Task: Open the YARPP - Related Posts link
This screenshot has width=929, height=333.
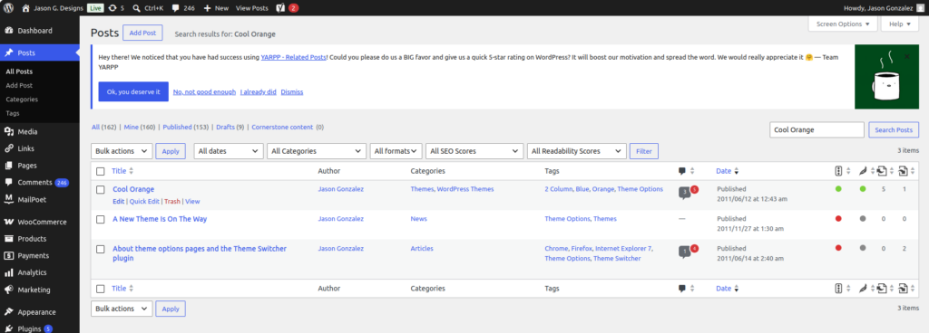Action: [293, 58]
